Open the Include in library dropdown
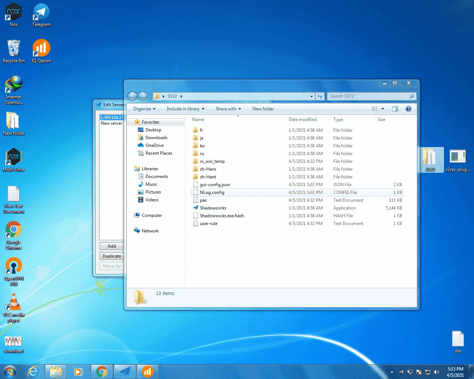The width and height of the screenshot is (474, 379). click(186, 109)
